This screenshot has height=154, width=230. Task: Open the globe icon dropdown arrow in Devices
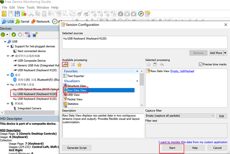(7, 35)
